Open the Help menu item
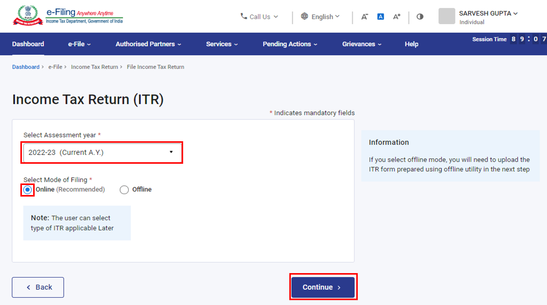 [411, 44]
